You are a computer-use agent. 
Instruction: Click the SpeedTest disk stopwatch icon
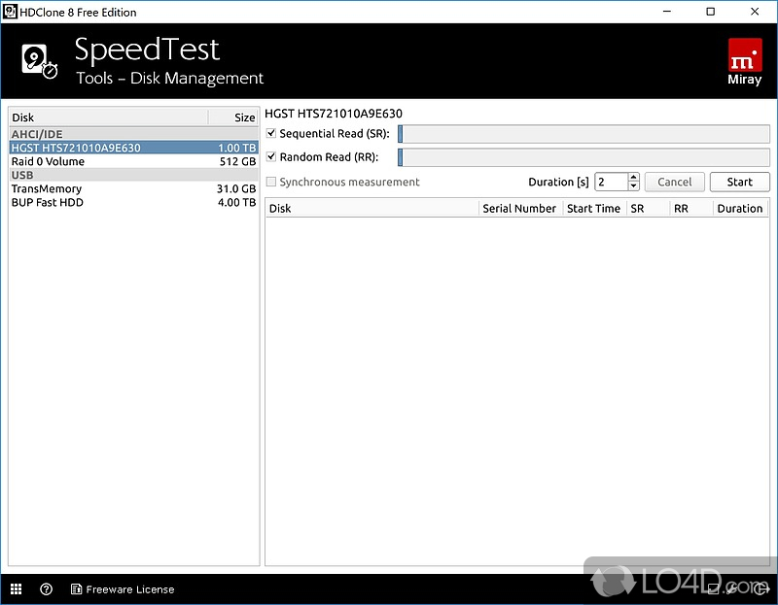(39, 62)
